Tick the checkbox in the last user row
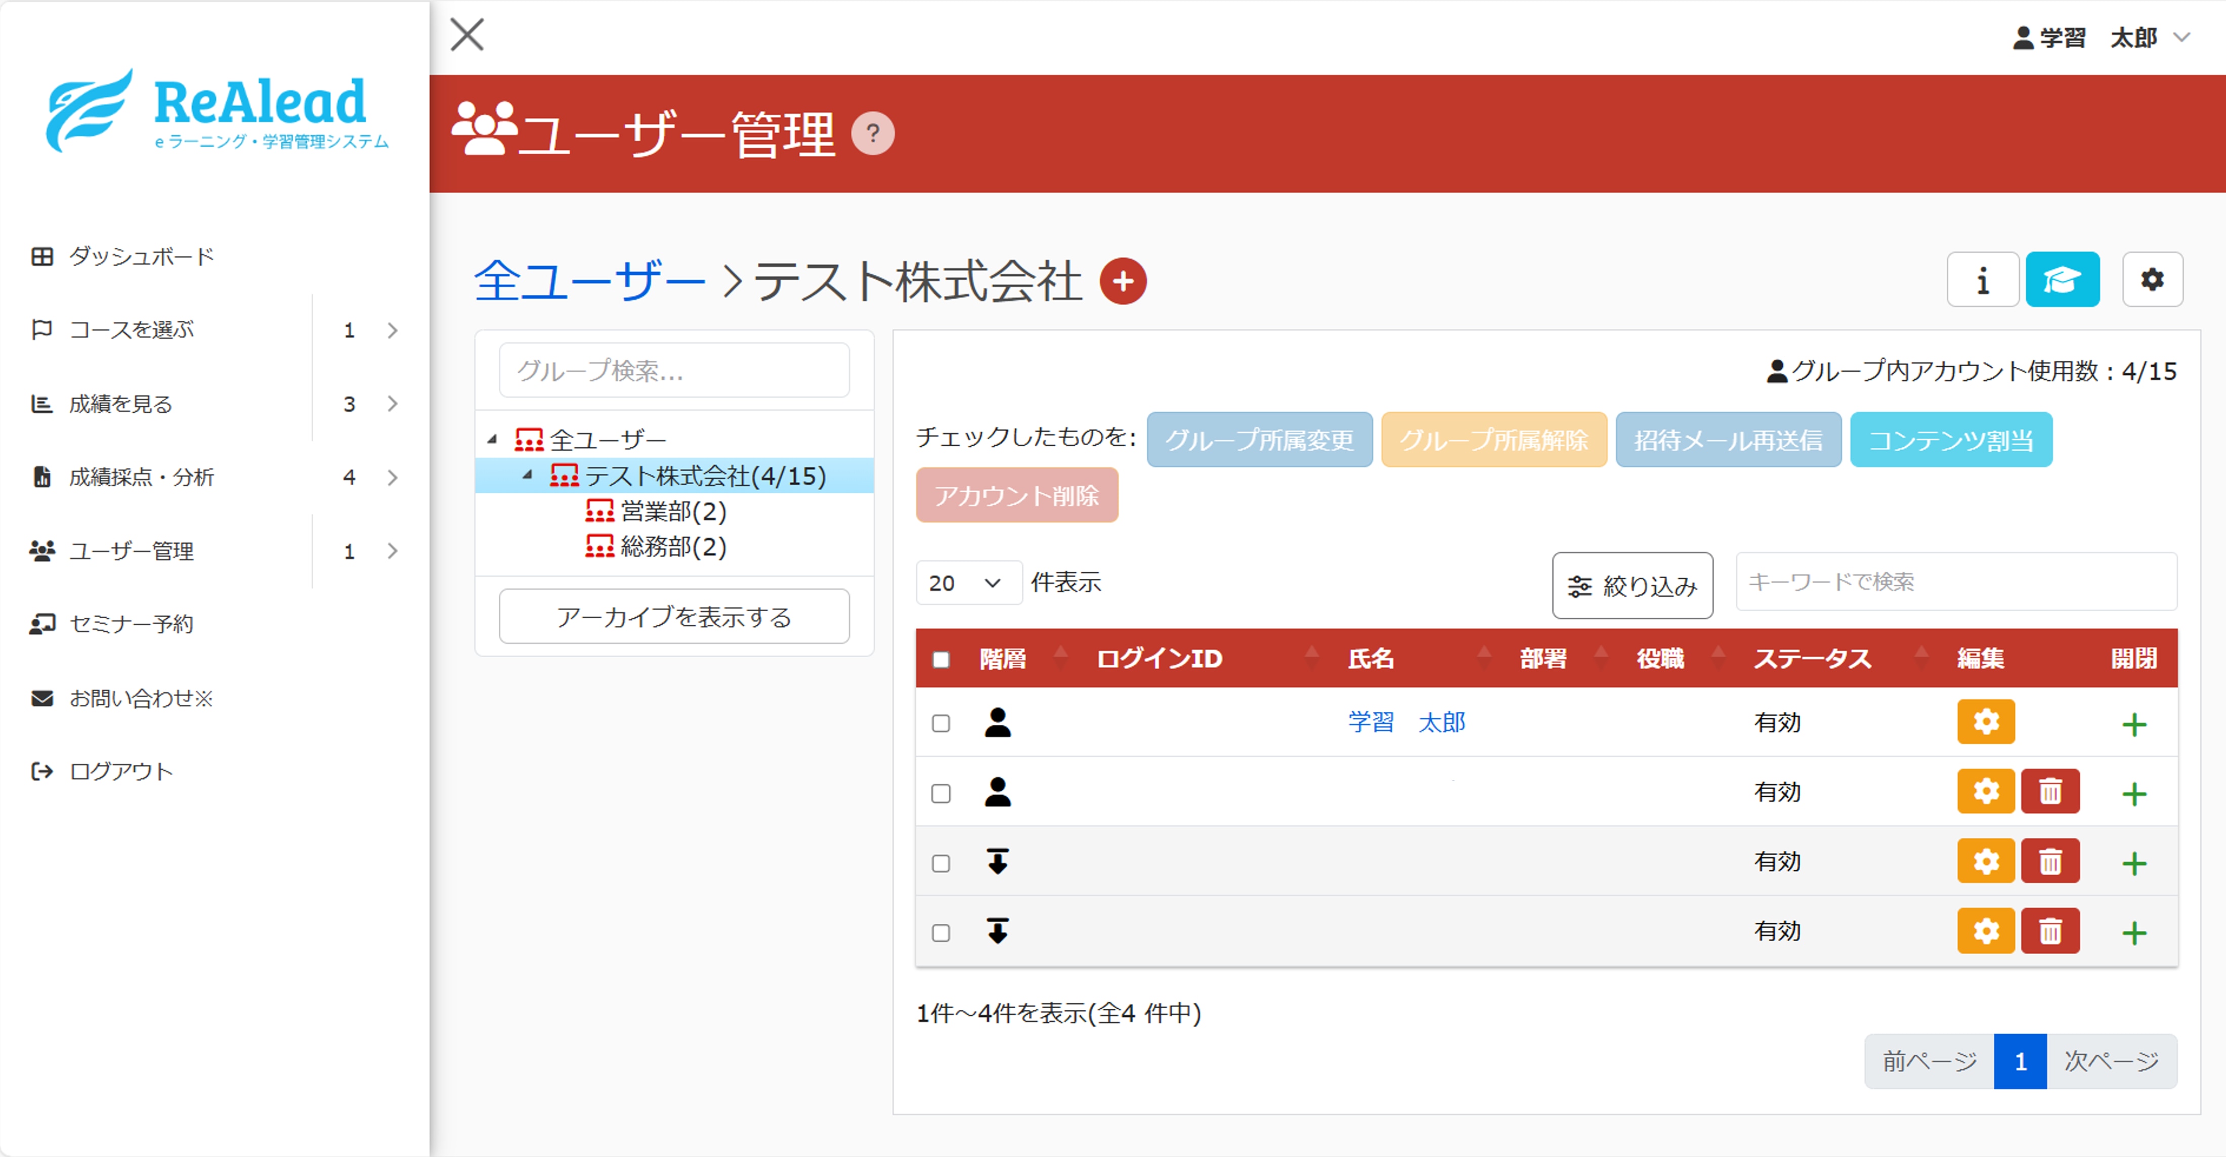This screenshot has height=1157, width=2226. click(x=941, y=933)
